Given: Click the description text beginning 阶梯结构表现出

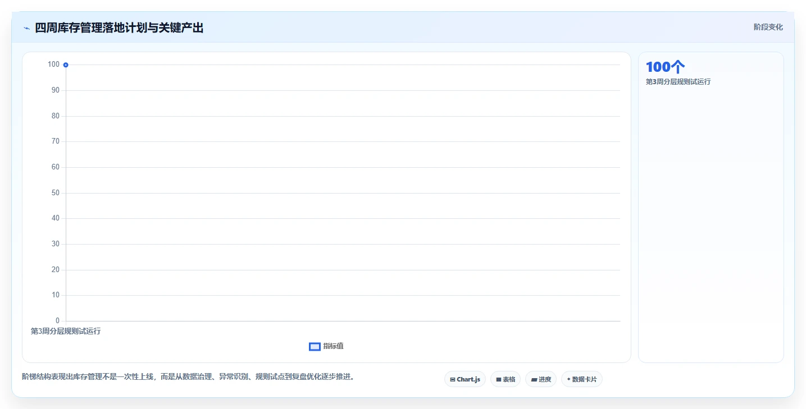Looking at the screenshot, I should point(188,376).
